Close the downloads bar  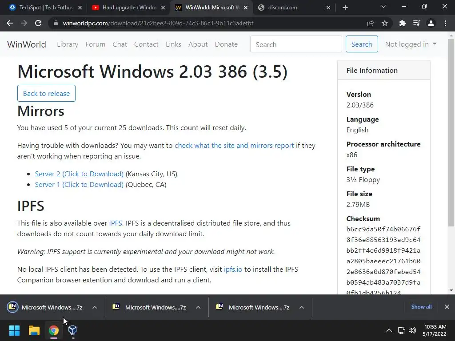click(447, 307)
